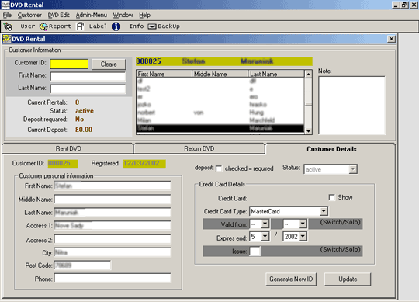The image size is (419, 302).
Task: Select the Custumer Details tab
Action: (x=331, y=149)
